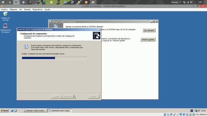Click the CD o disquete button
The image size is (207, 116).
(149, 30)
